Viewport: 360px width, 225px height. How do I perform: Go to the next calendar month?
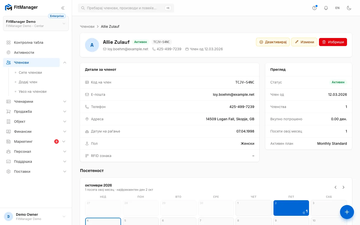coord(343,187)
